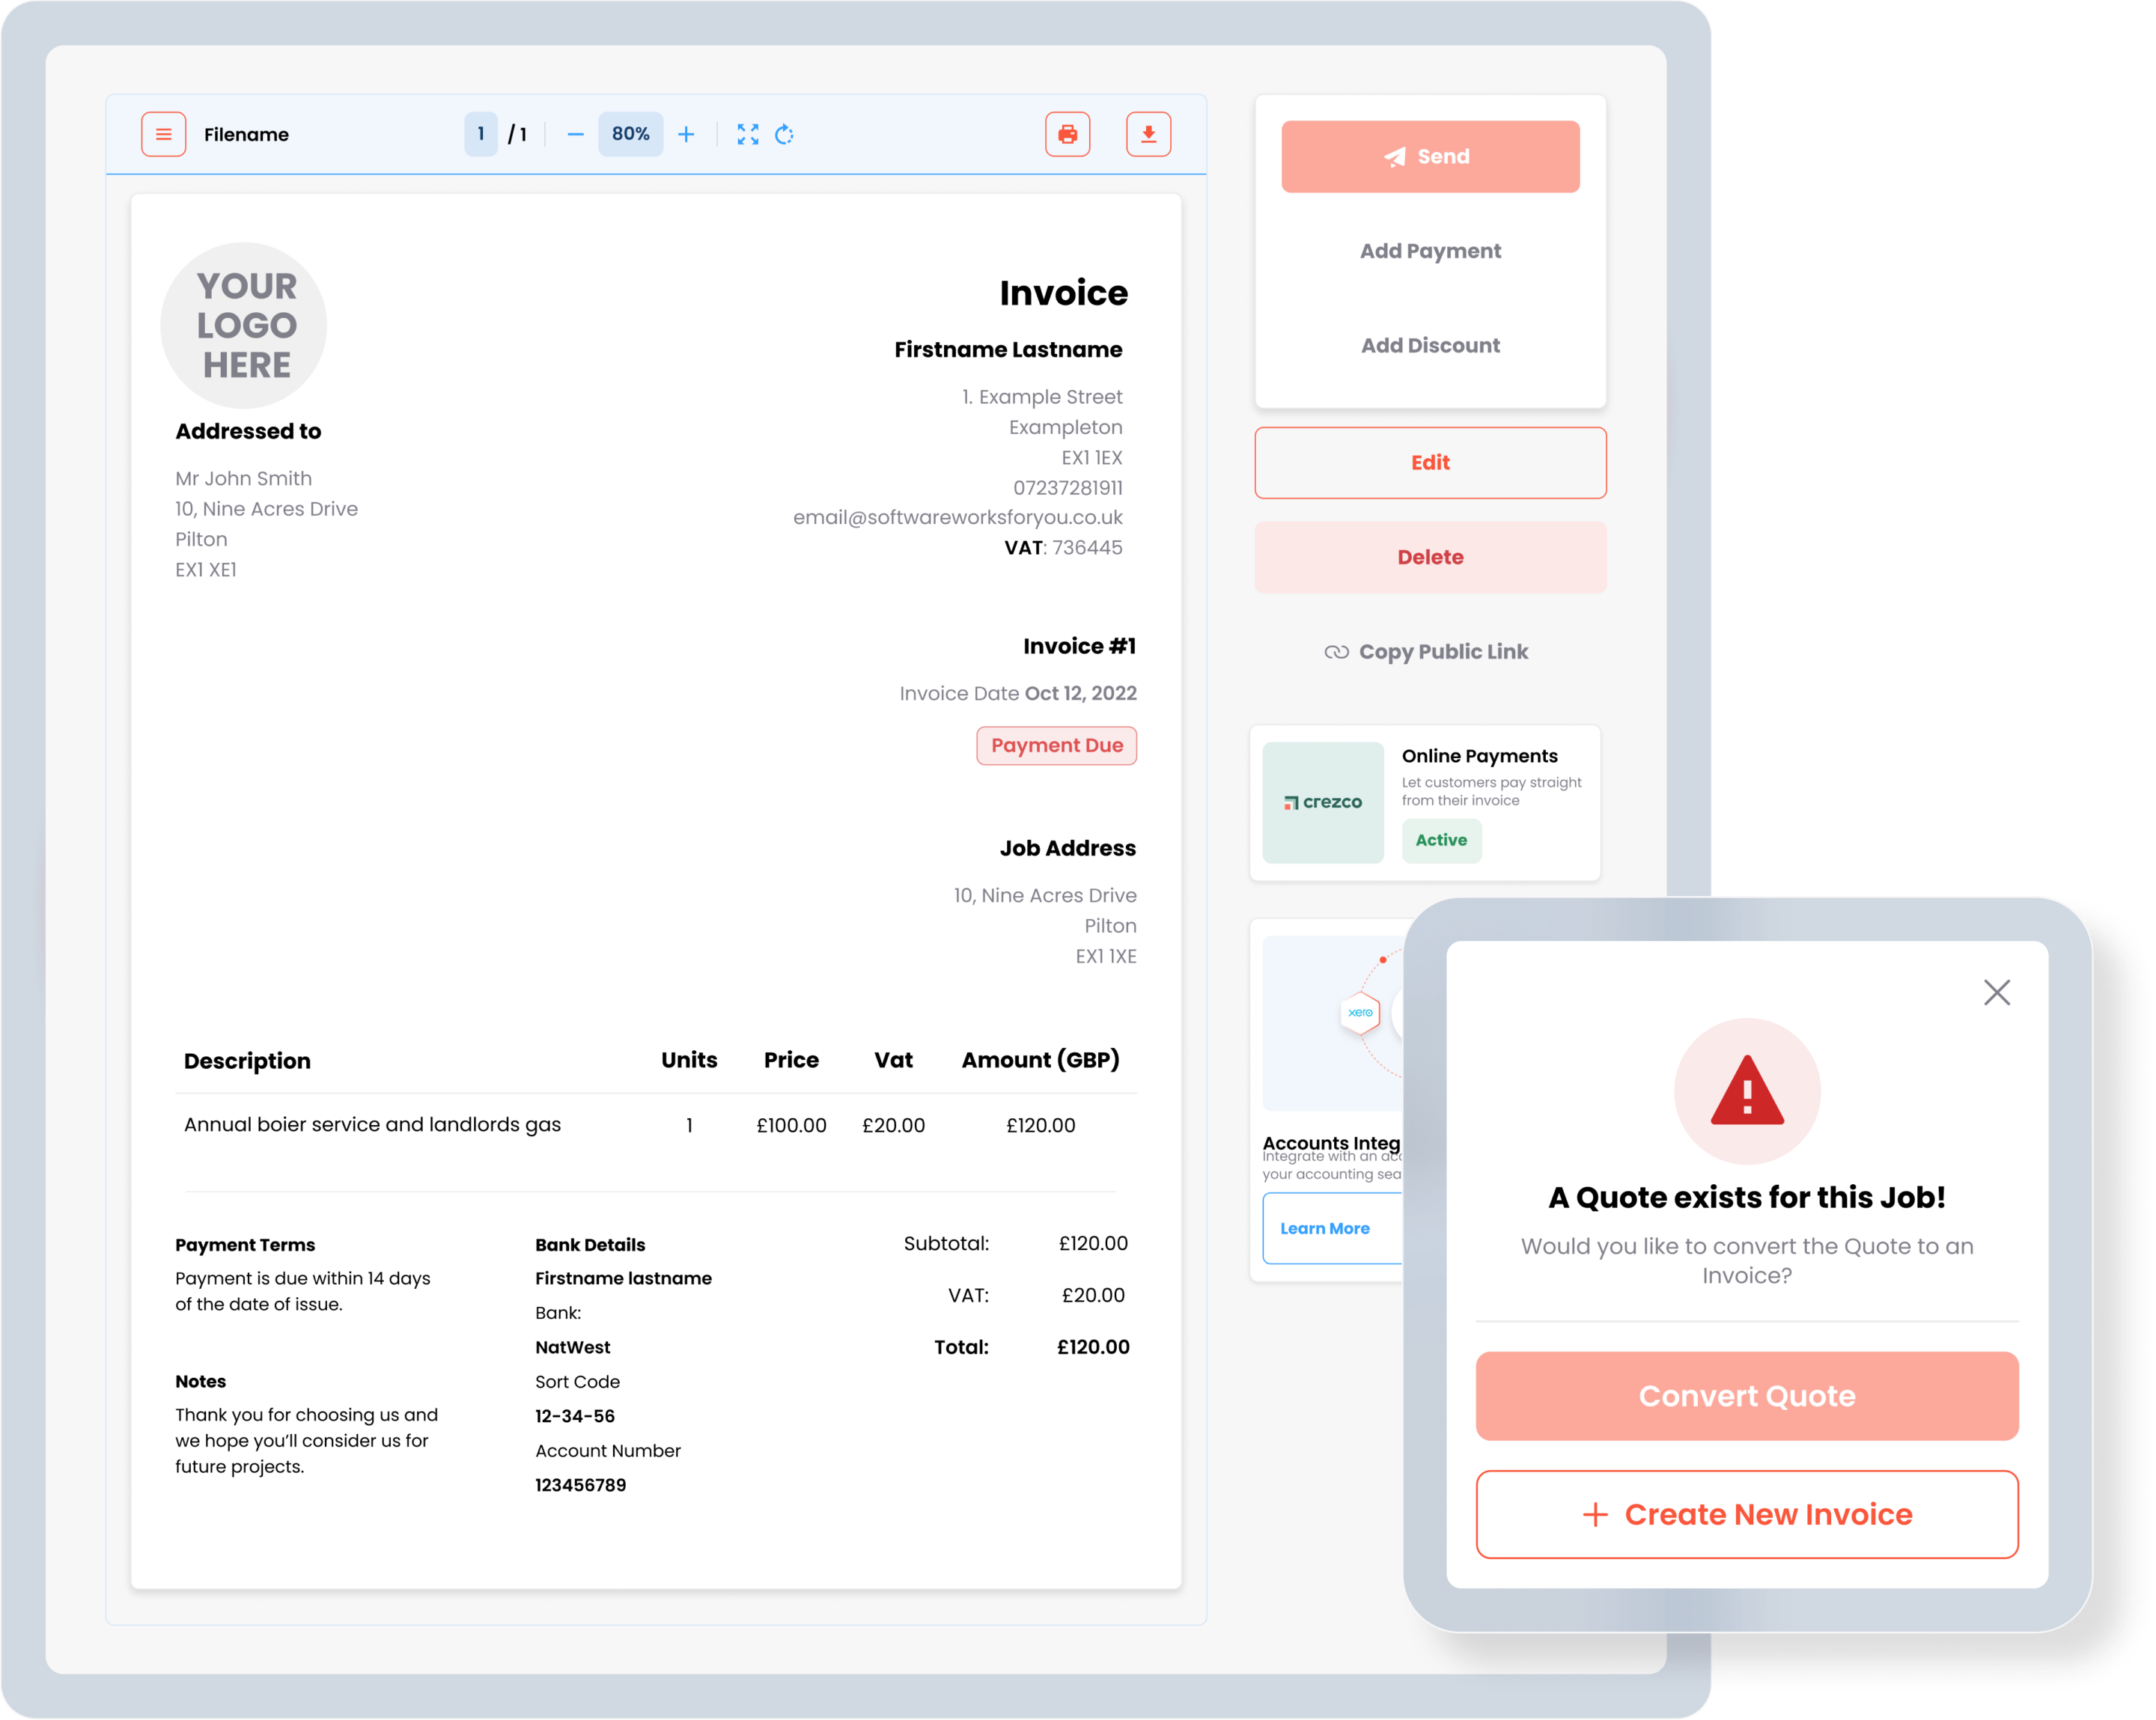Click the page number field
Viewport: 2156px width, 1720px height.
pos(481,134)
